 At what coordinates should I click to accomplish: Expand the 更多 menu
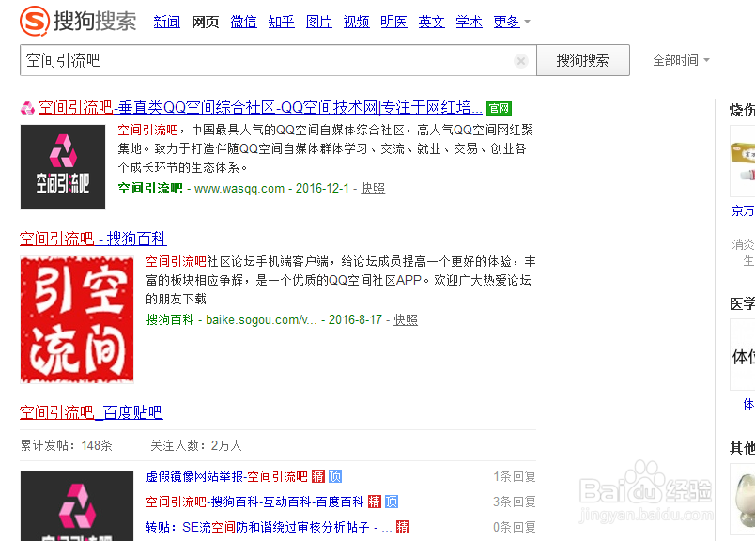tap(512, 22)
